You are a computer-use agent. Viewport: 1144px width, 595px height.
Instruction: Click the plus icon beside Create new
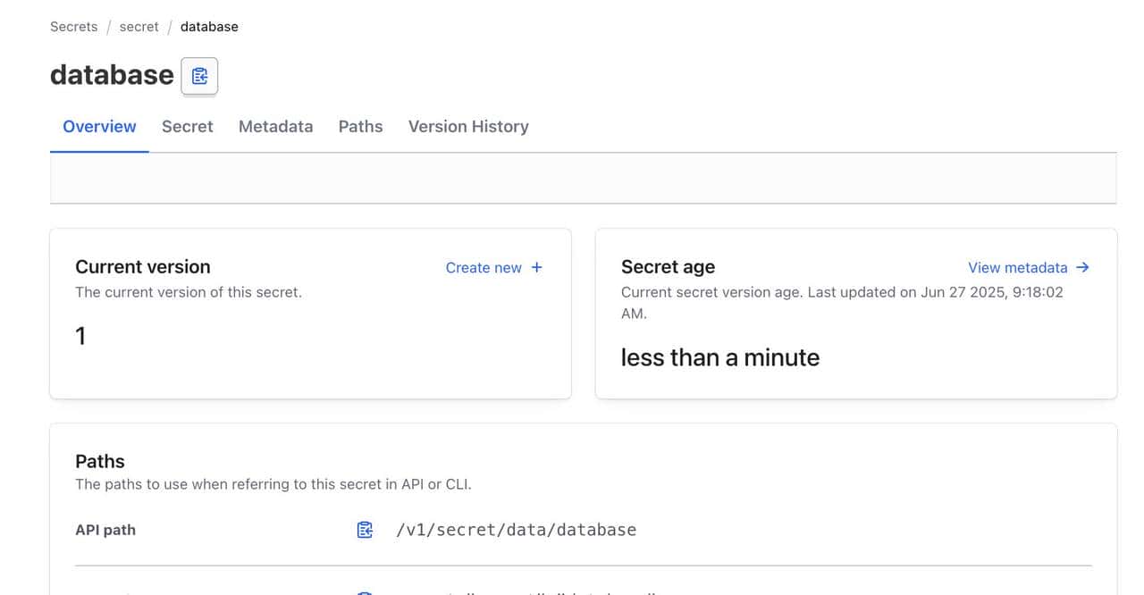[x=537, y=267]
